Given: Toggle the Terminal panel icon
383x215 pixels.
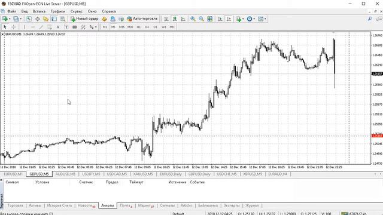Looking at the screenshot, I should (x=54, y=19).
